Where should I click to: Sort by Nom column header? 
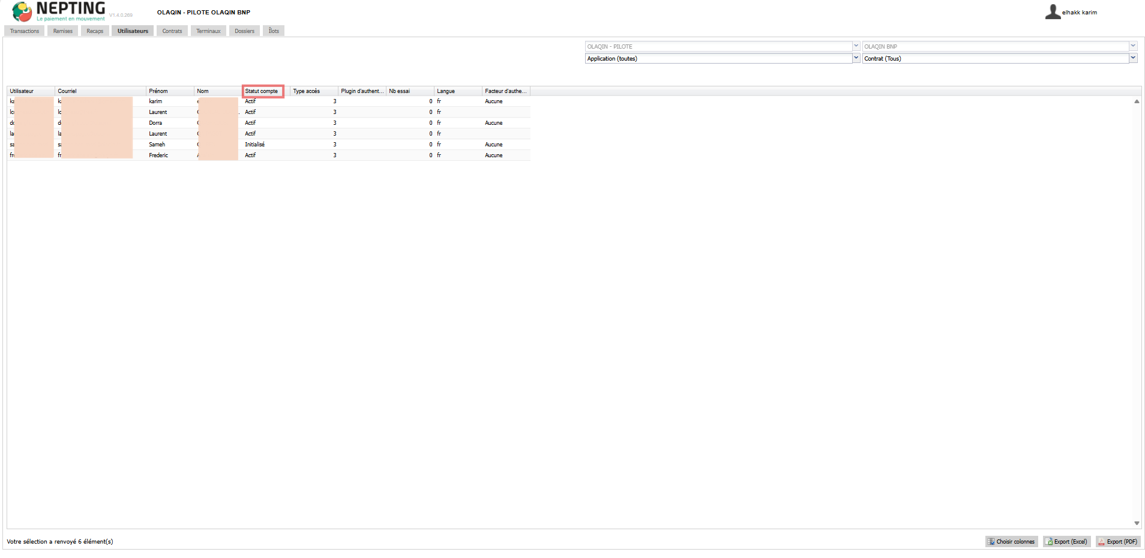coord(218,91)
